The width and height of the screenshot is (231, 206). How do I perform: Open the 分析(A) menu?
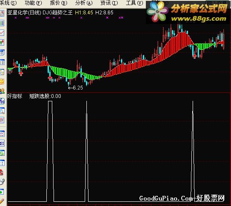click(84, 3)
